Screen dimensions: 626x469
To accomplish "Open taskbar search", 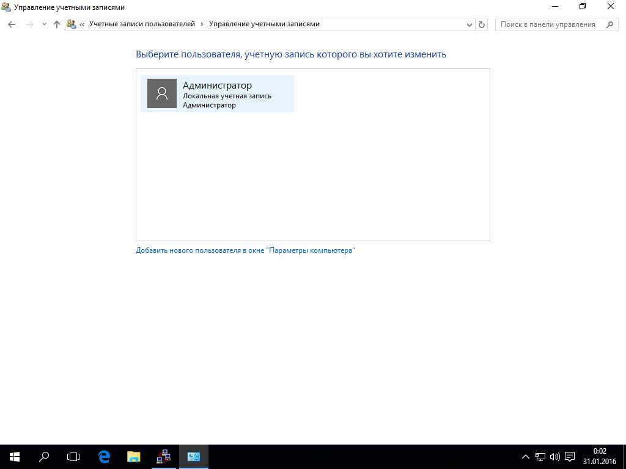I will click(44, 457).
